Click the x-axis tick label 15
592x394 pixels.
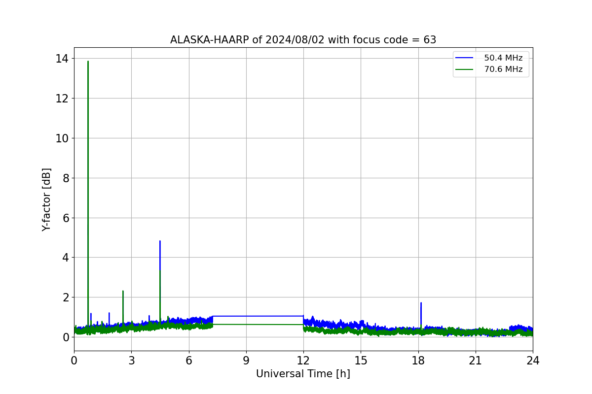361,361
